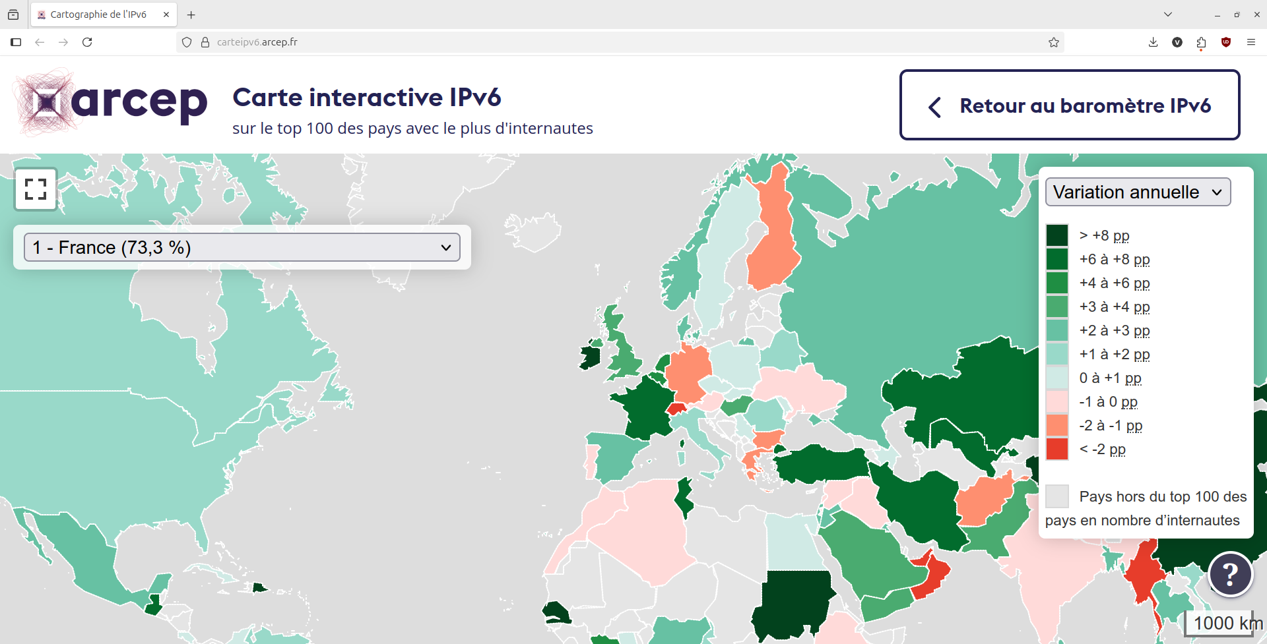Activate the fullscreen map icon
Viewport: 1267px width, 644px height.
pos(36,189)
